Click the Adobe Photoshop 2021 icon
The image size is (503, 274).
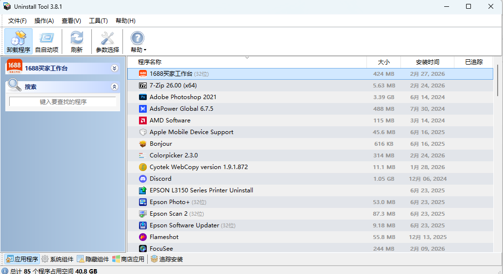click(143, 97)
